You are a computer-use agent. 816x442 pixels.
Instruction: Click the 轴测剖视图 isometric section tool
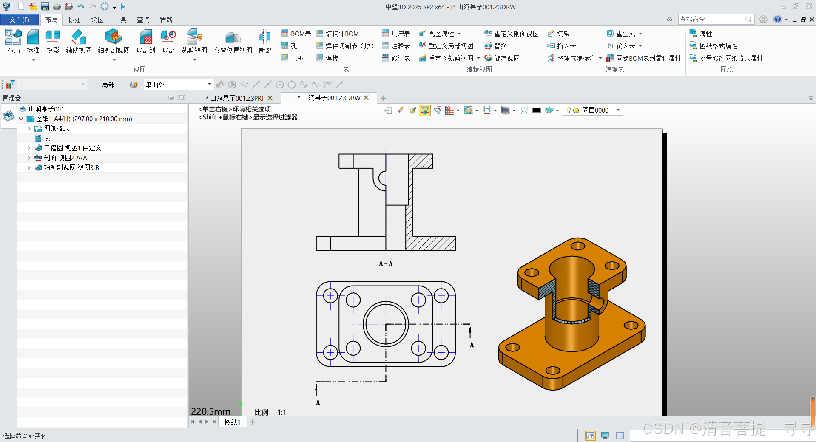pyautogui.click(x=114, y=41)
